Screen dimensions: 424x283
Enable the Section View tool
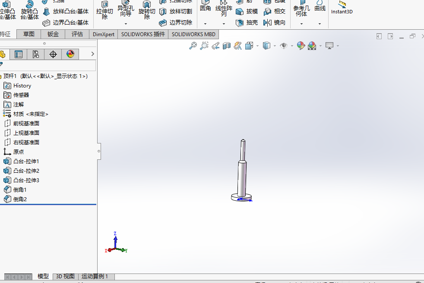click(227, 46)
